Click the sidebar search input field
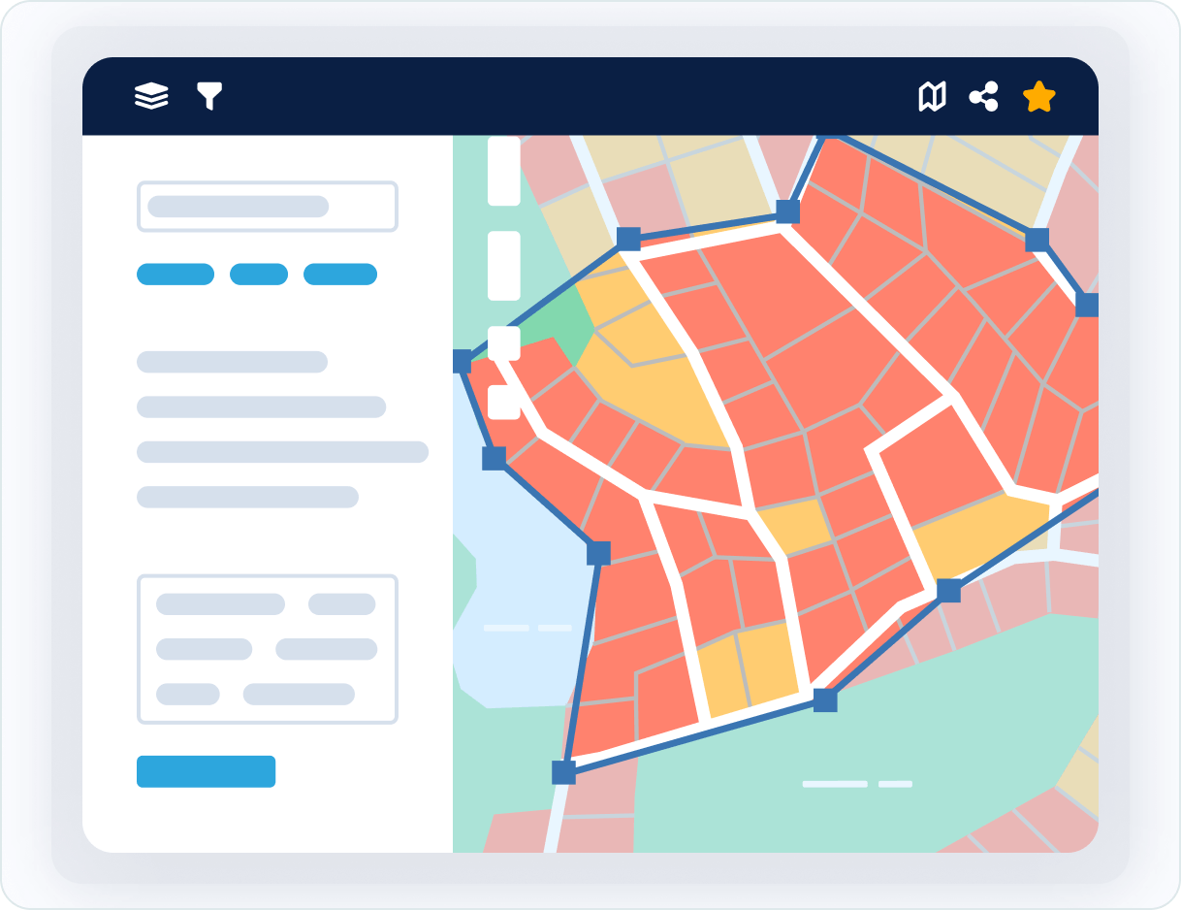 tap(268, 207)
